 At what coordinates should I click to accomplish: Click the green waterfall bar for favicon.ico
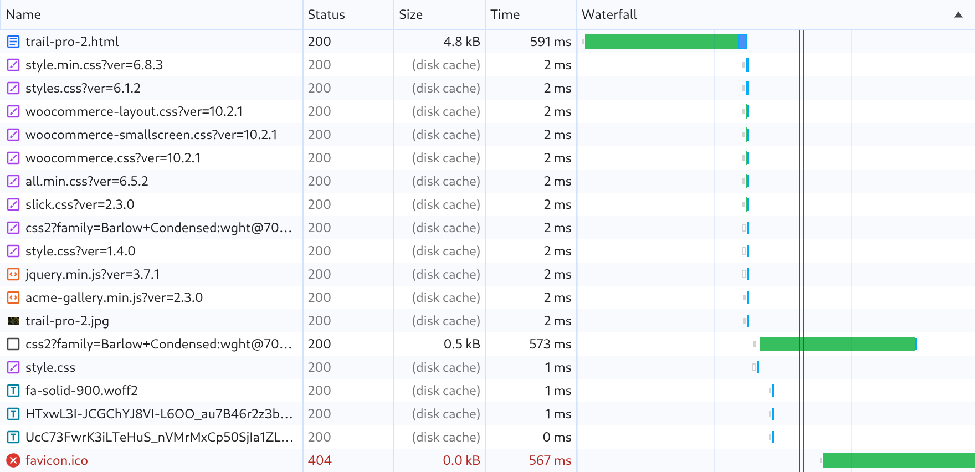pyautogui.click(x=899, y=460)
